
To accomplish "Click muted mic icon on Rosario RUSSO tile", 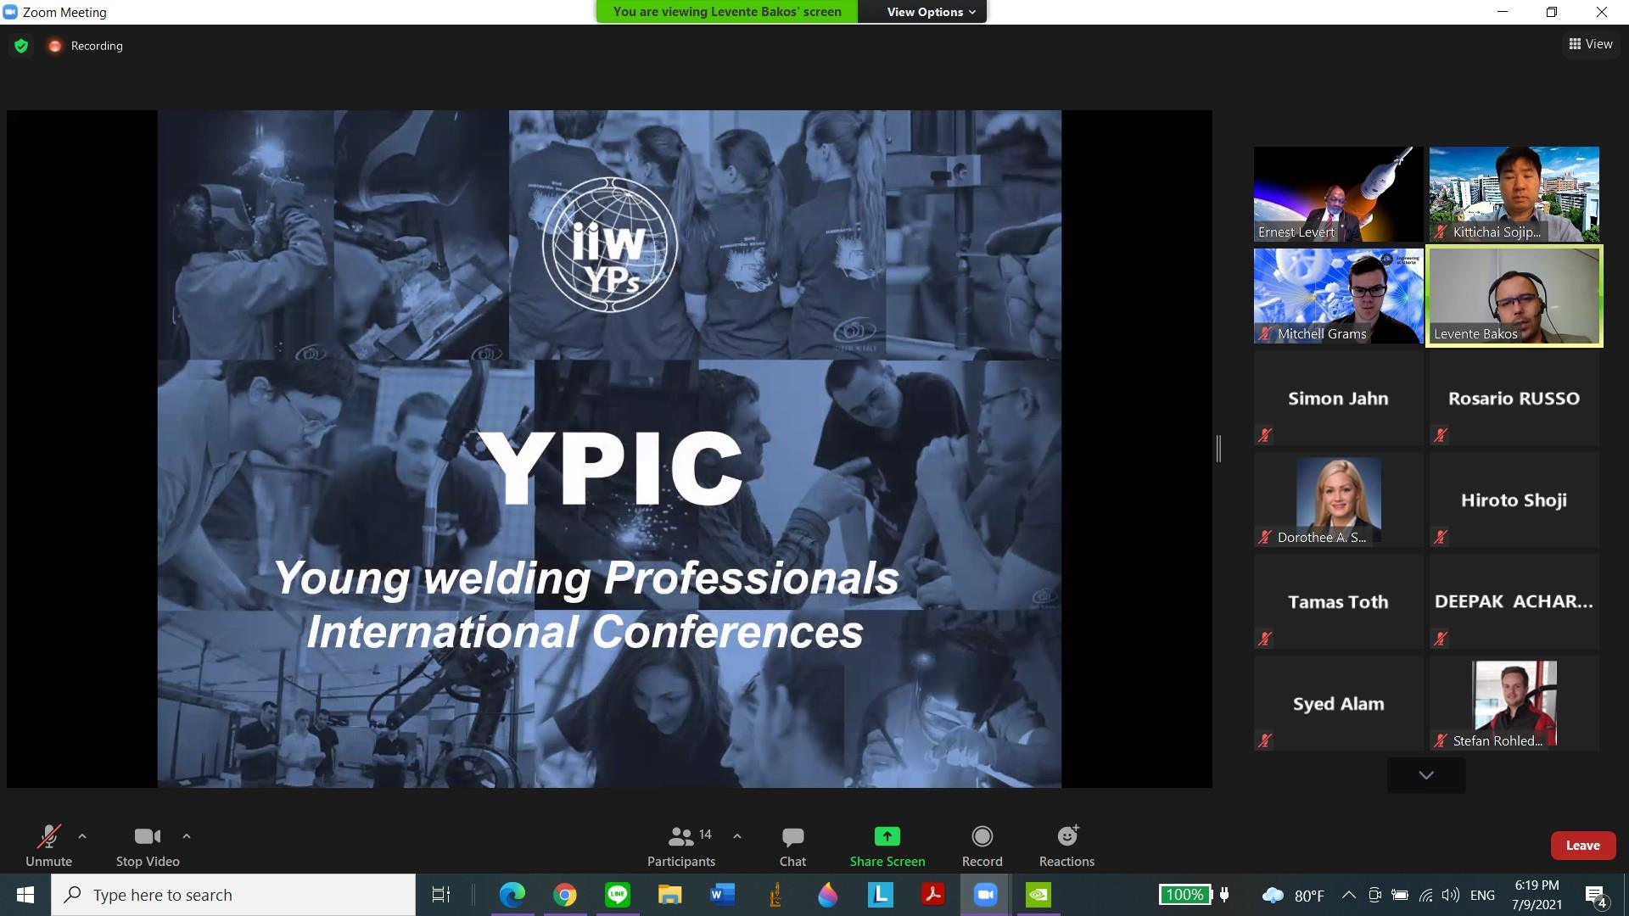I will click(x=1441, y=435).
